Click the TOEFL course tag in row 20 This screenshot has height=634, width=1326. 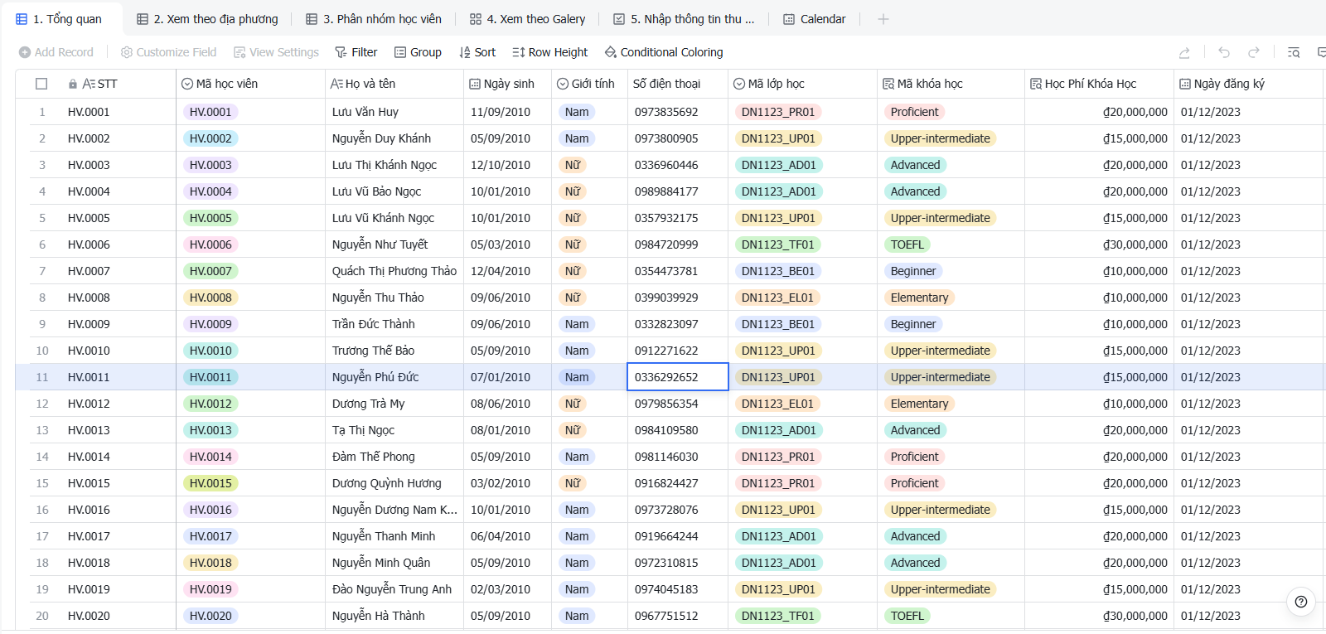(x=907, y=616)
